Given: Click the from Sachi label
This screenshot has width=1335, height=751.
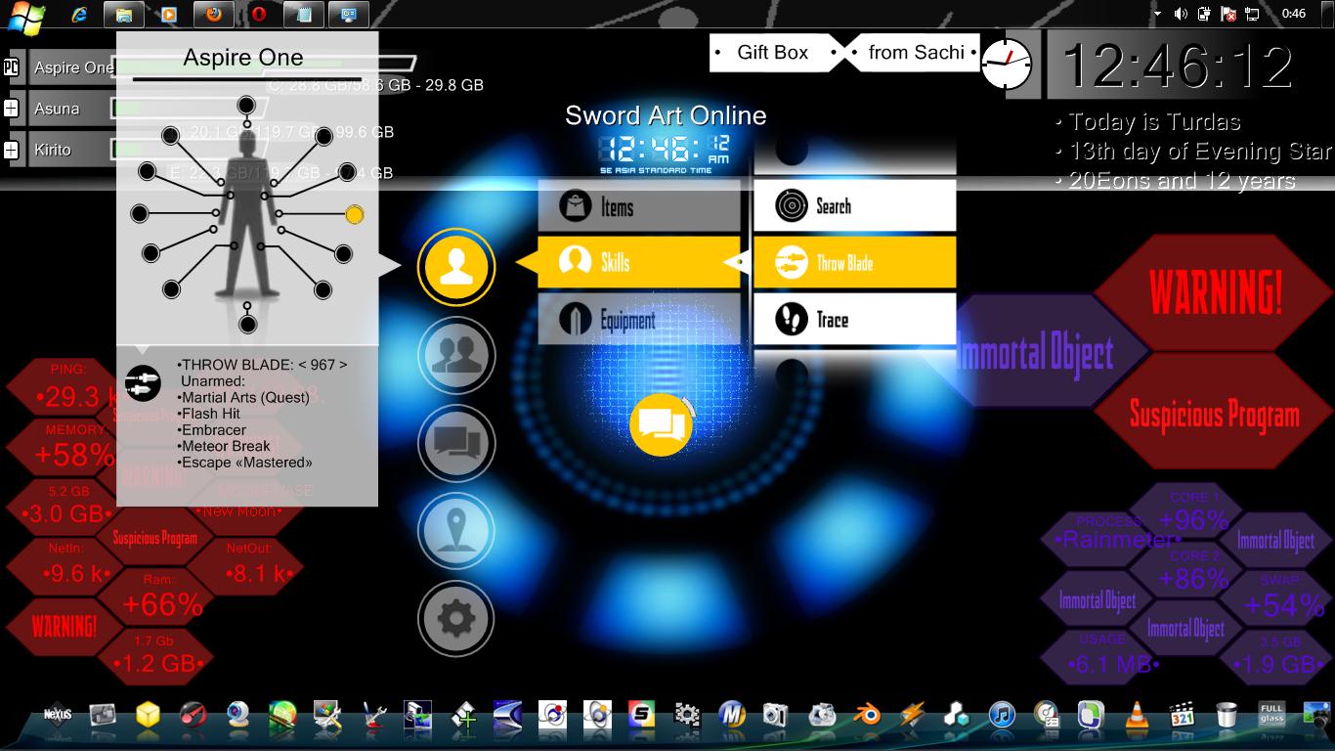Looking at the screenshot, I should [x=915, y=53].
